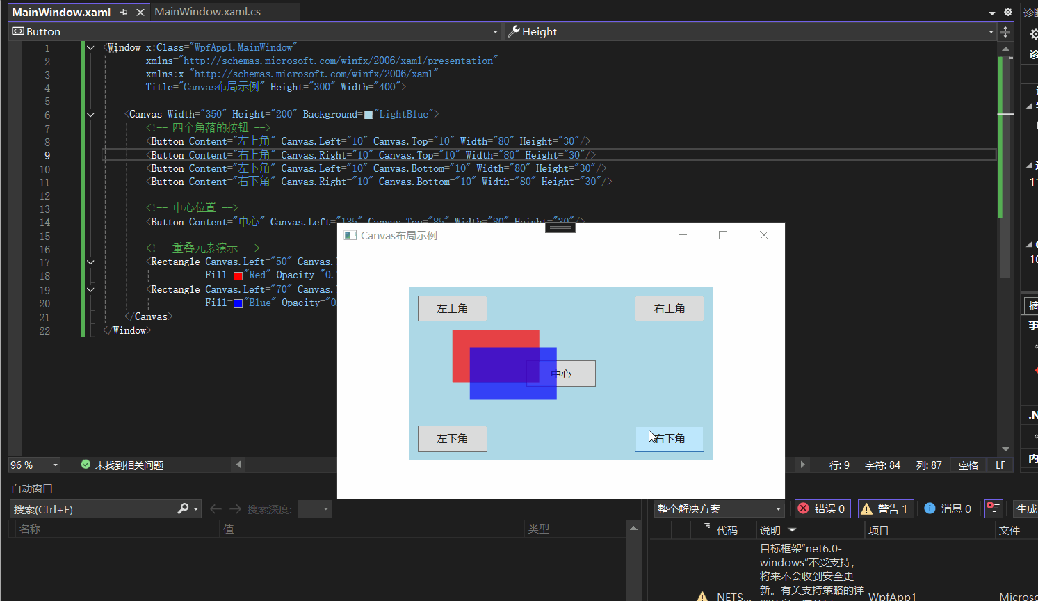This screenshot has height=601, width=1038.
Task: Click the warning triangle icon in error row
Action: [702, 596]
